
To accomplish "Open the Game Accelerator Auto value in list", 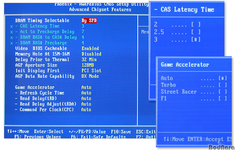I will [86, 87].
